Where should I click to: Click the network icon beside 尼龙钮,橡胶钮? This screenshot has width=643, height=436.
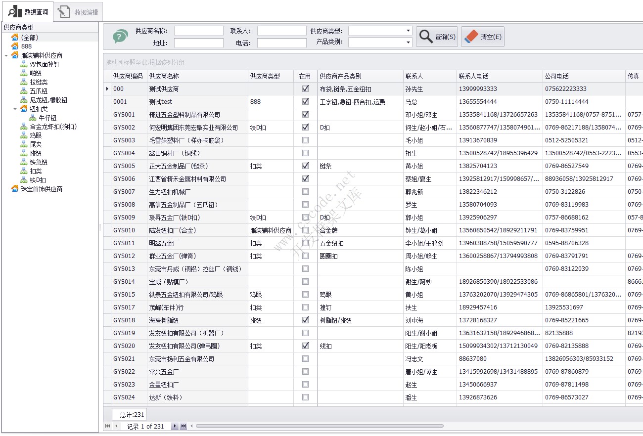point(24,100)
